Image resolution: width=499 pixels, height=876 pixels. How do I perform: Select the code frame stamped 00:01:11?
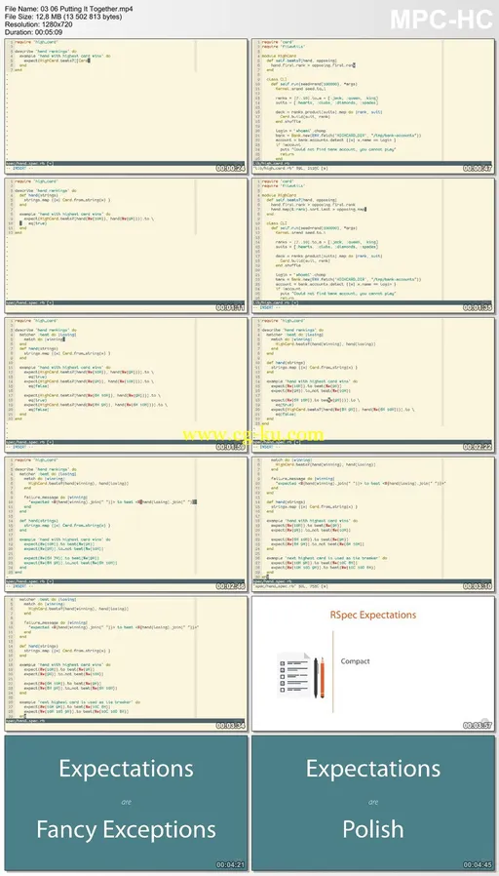coord(126,245)
